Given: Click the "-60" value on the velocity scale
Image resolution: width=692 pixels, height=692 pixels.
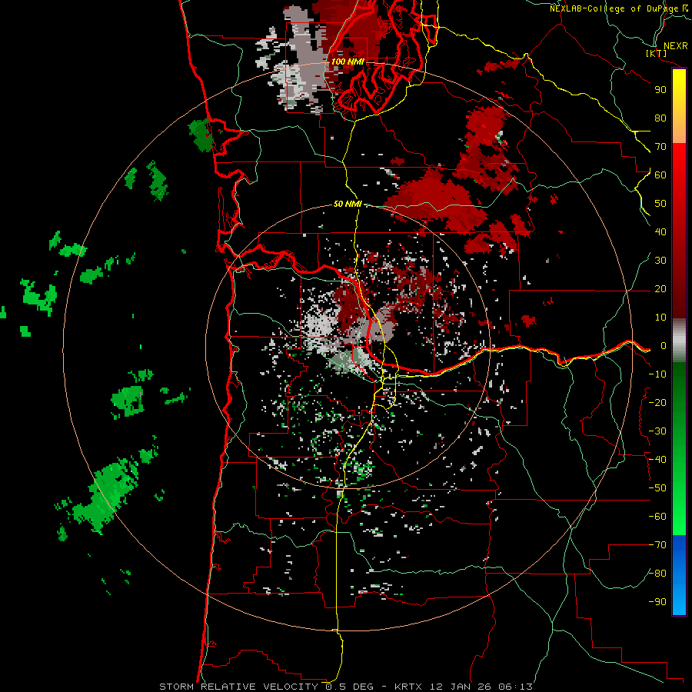Looking at the screenshot, I should [657, 517].
